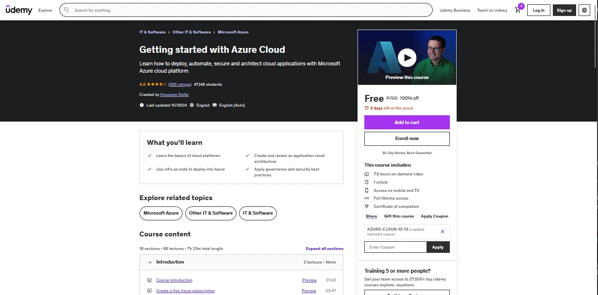598x295 pixels.
Task: Remove the applied coupon with X icon
Action: click(442, 232)
